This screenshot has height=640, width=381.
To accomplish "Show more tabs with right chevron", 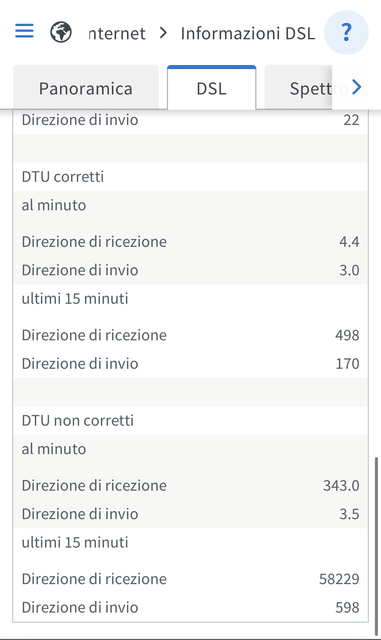I will coord(357,87).
